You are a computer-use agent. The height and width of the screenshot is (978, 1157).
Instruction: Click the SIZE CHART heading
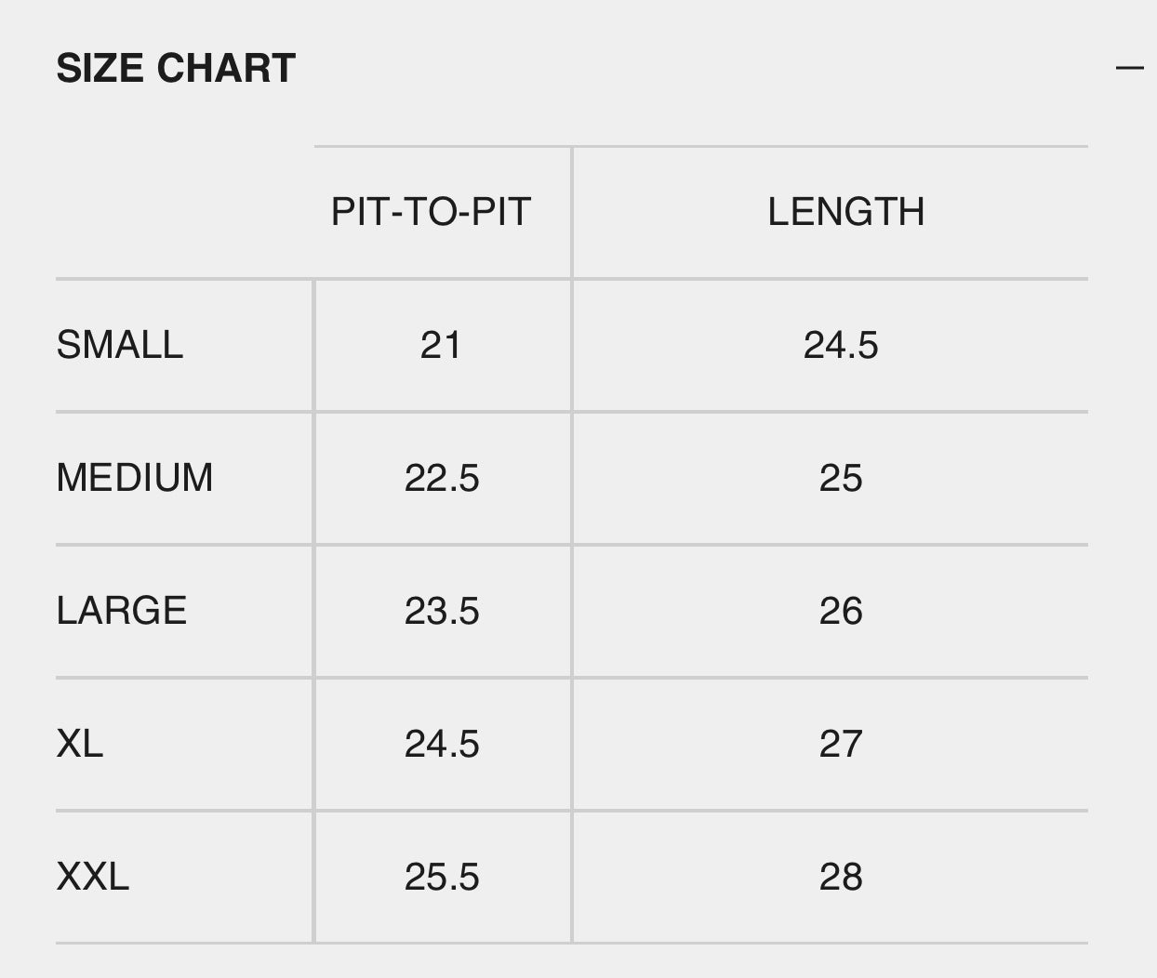(x=176, y=68)
